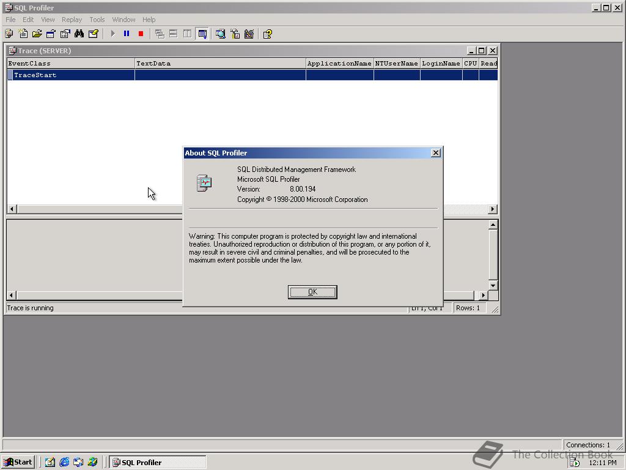Open the File menu
Screen dimensions: 626x470
[10, 20]
